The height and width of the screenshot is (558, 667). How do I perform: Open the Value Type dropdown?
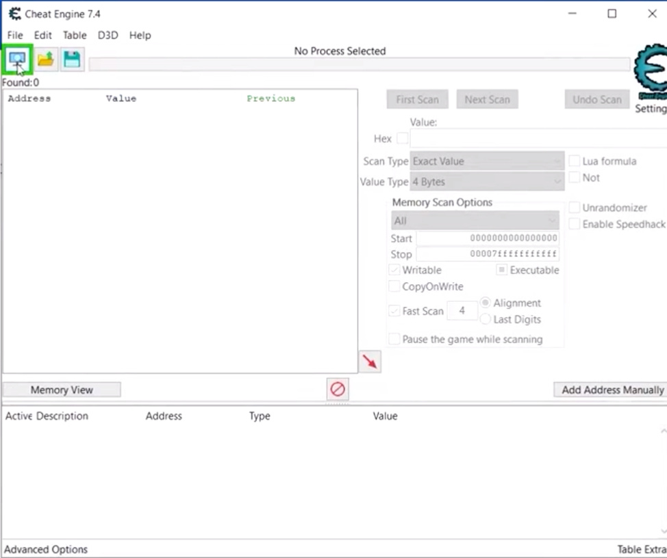click(487, 182)
